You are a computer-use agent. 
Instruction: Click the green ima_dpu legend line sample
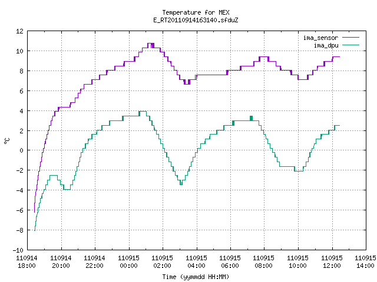click(x=350, y=45)
